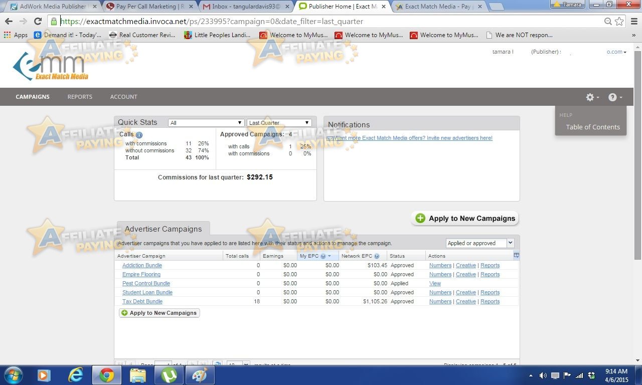The width and height of the screenshot is (642, 385).
Task: Select Table of Contents from Help menu
Action: point(593,127)
